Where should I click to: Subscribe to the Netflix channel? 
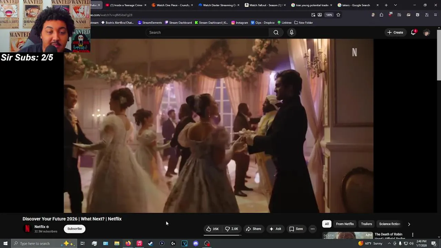click(74, 229)
